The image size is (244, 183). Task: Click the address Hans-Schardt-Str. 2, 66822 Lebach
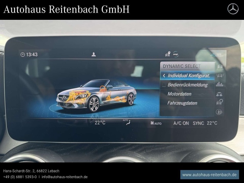(31, 171)
